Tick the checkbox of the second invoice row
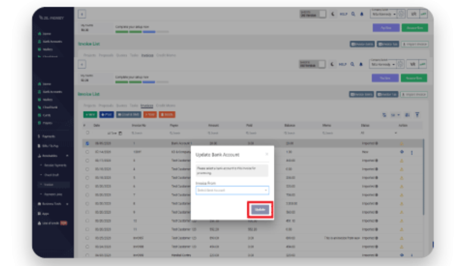 coord(87,152)
